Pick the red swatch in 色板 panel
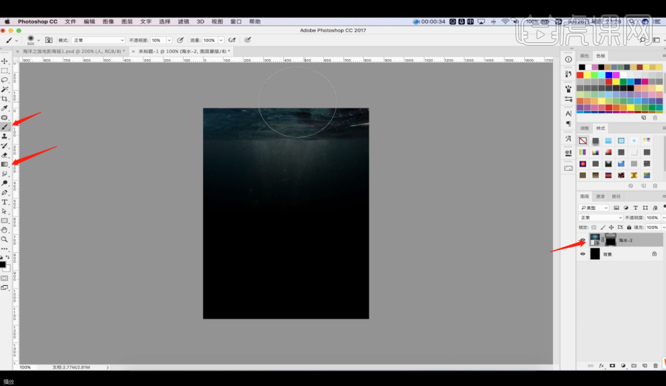Viewport: 666px width, 386px height. [580, 75]
